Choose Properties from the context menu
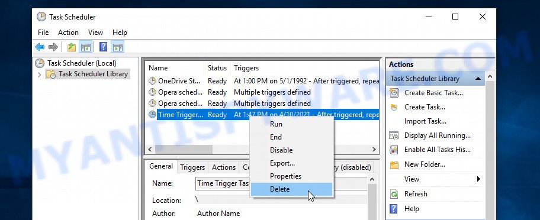This screenshot has height=220, width=540. pos(292,176)
